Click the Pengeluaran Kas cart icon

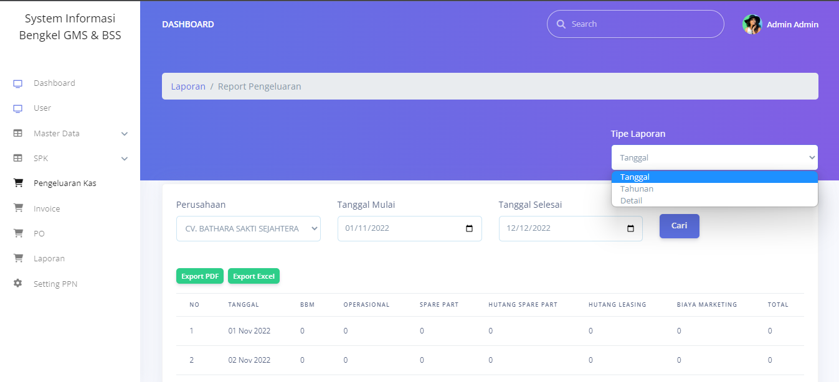[x=18, y=184]
